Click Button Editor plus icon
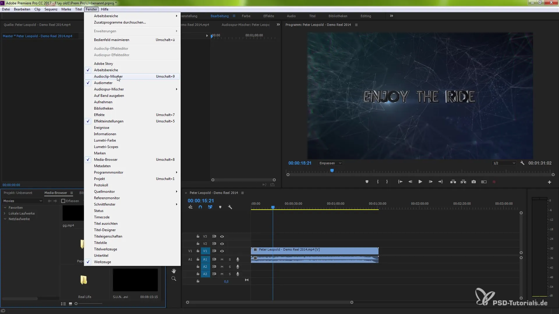 pyautogui.click(x=549, y=182)
